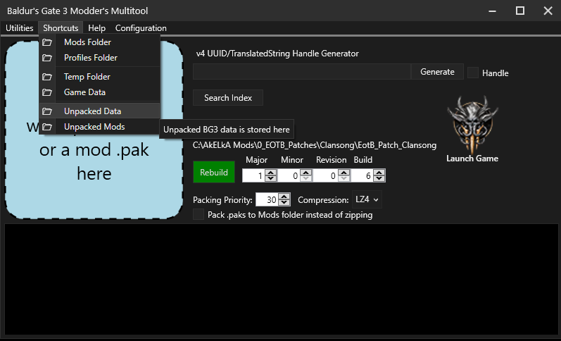Open the Help menu
Viewport: 561px width, 341px height.
click(x=96, y=28)
